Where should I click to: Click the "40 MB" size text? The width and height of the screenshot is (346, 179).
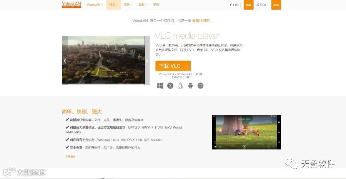pyautogui.click(x=199, y=74)
